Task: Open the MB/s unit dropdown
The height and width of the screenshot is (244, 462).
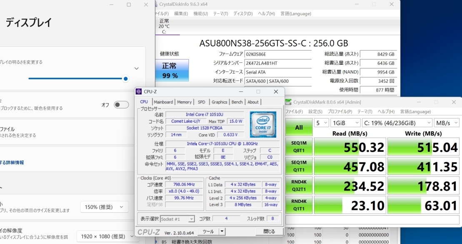Action: (x=447, y=123)
